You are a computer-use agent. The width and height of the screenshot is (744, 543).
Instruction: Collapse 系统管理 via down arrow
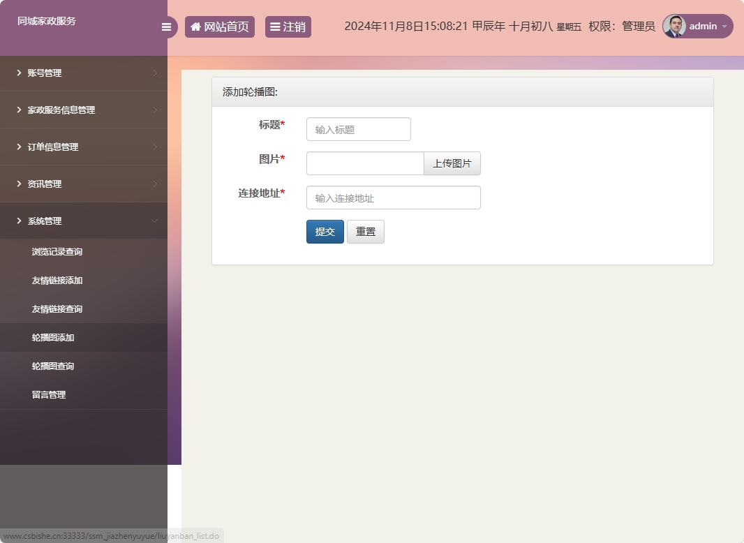pyautogui.click(x=155, y=221)
